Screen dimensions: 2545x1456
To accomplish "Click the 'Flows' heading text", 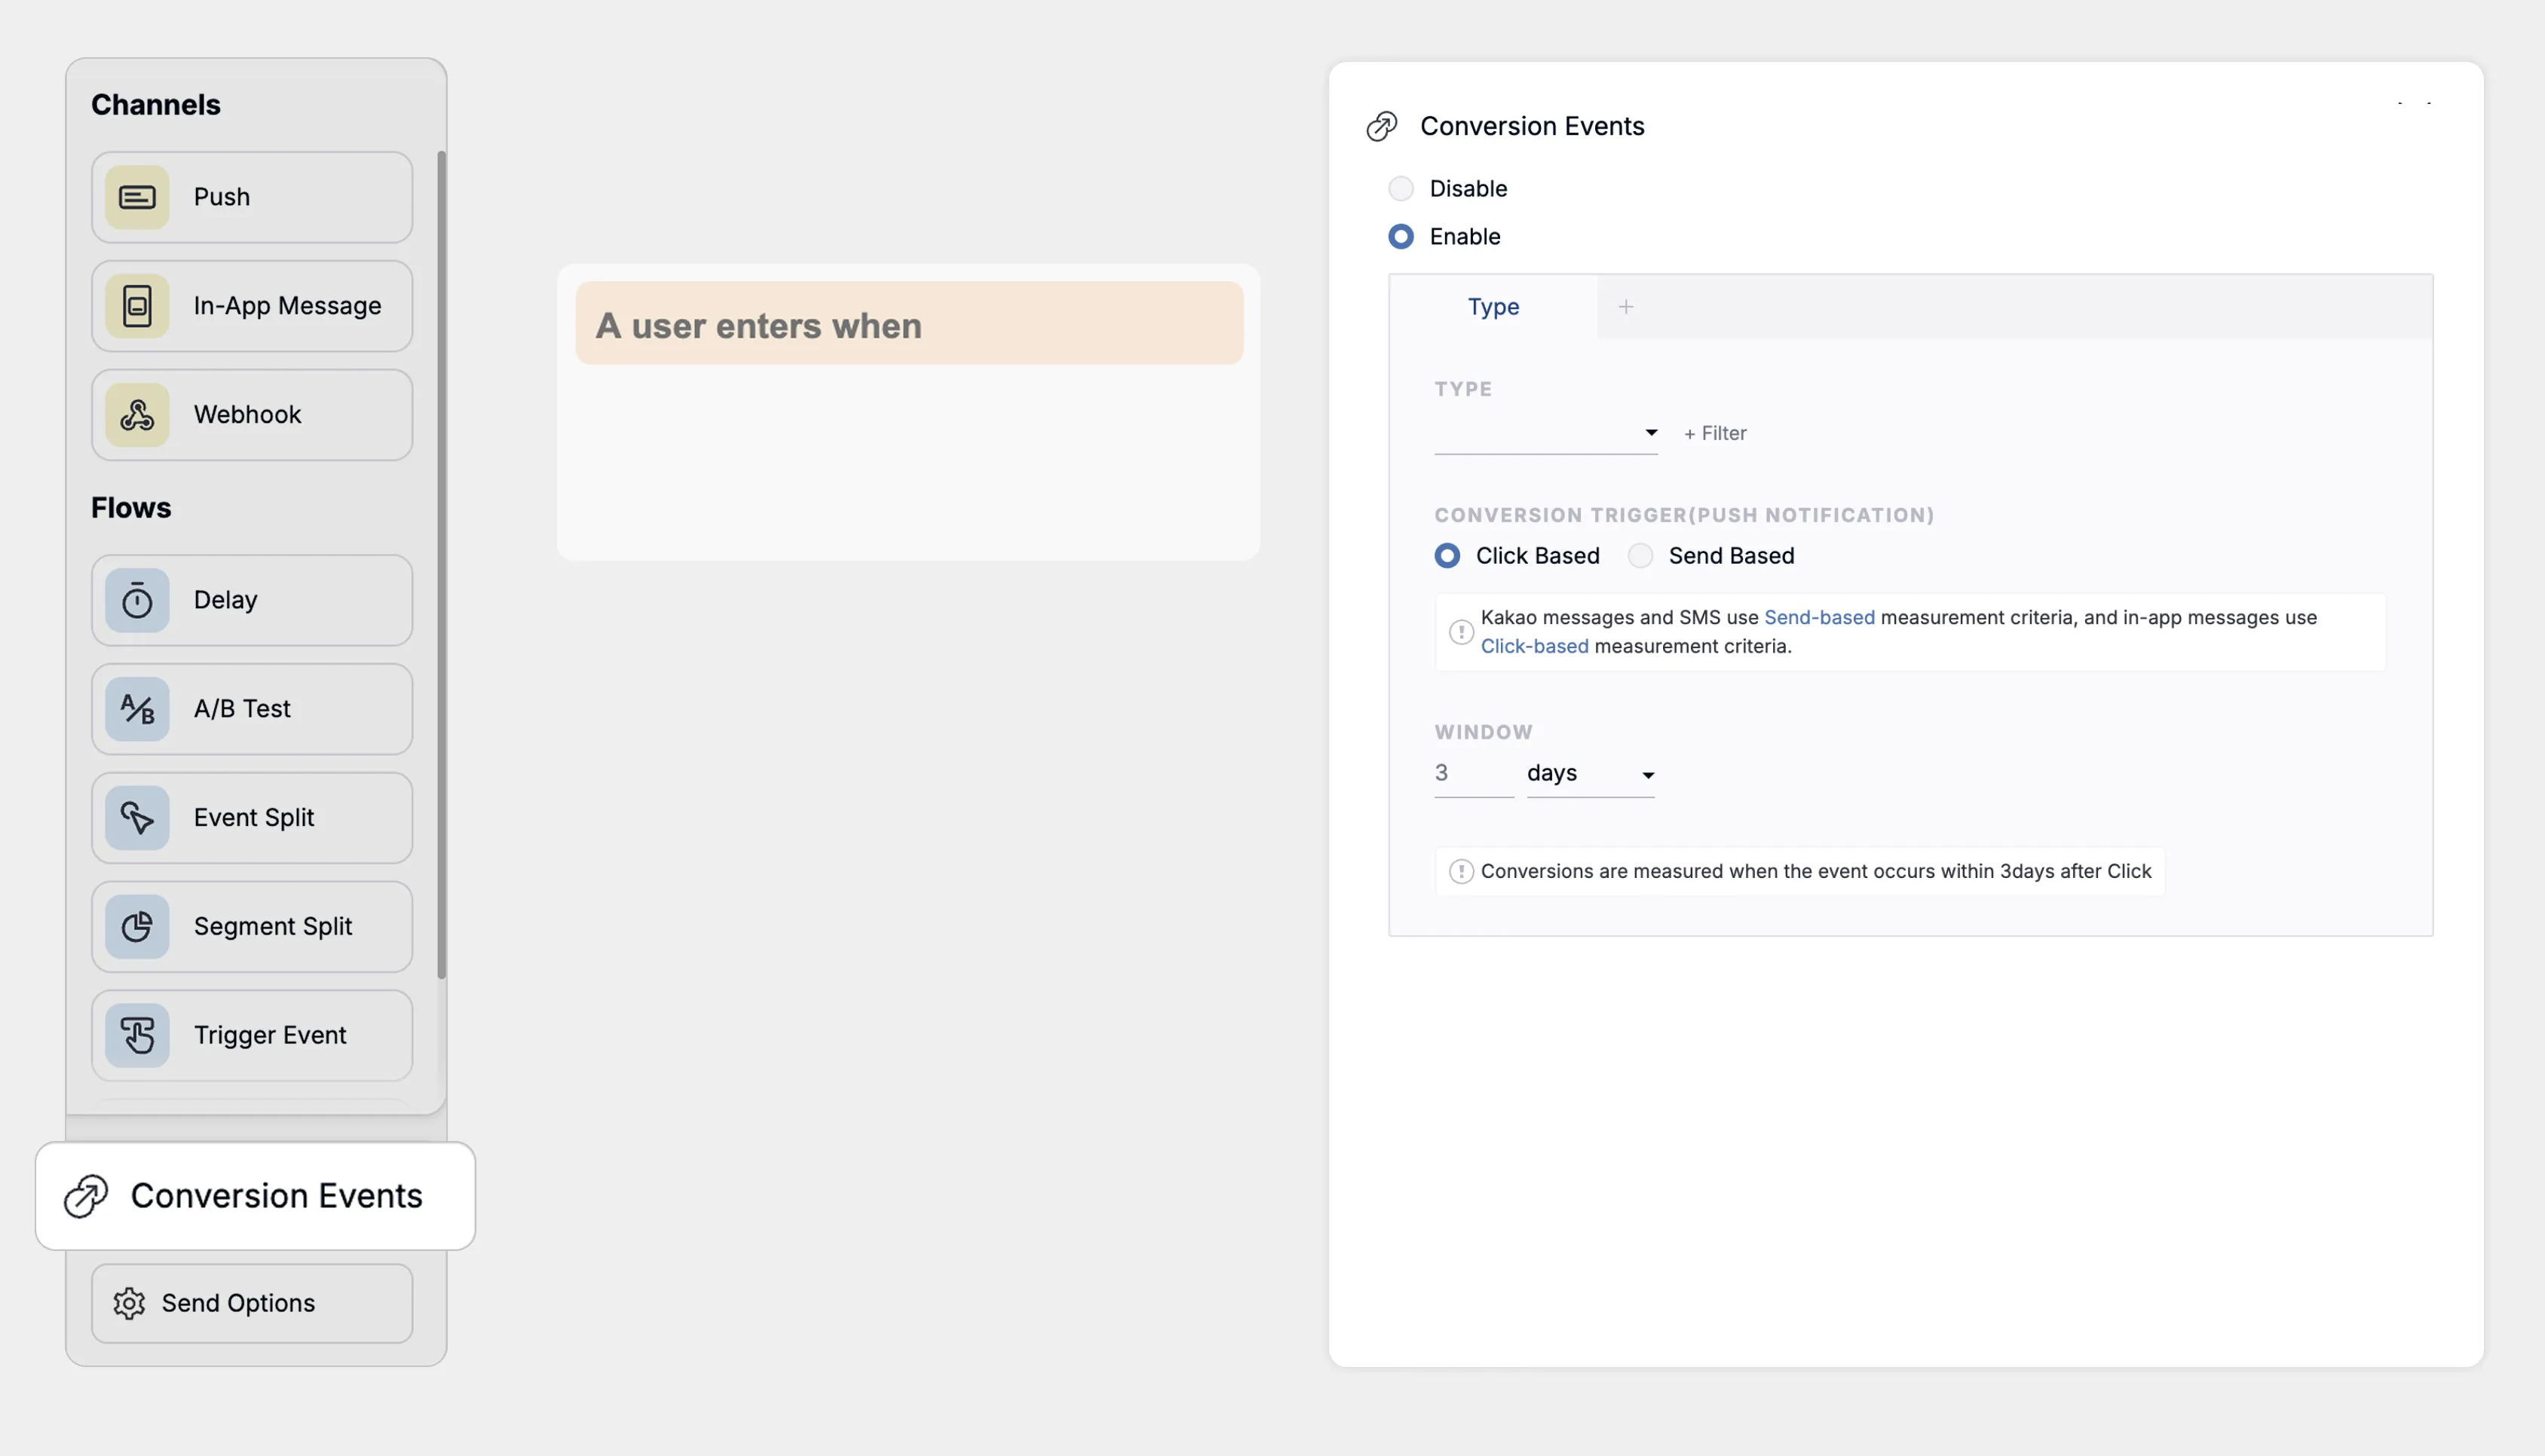I will tap(131, 508).
